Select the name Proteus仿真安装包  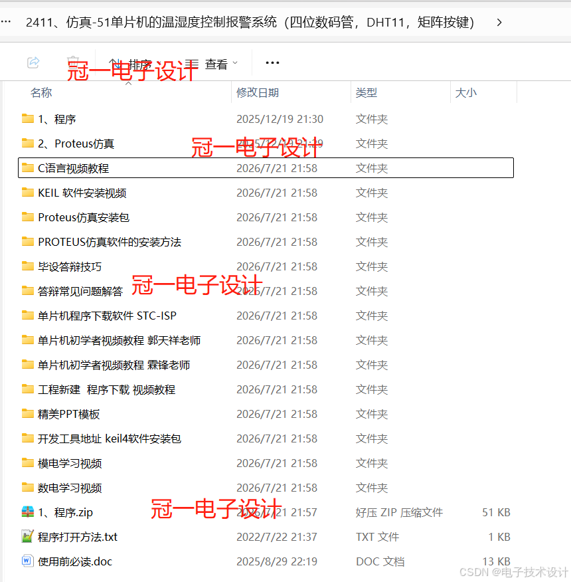(x=84, y=217)
